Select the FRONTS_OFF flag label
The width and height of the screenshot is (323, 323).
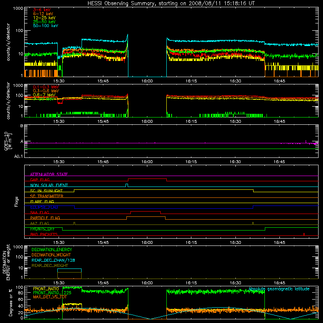(x=42, y=229)
